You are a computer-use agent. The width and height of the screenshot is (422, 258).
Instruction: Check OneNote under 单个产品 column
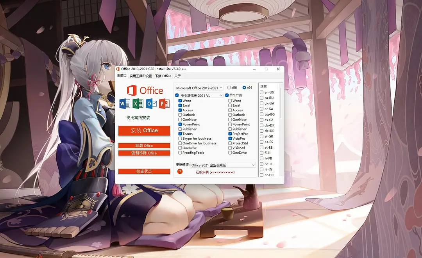click(x=230, y=119)
